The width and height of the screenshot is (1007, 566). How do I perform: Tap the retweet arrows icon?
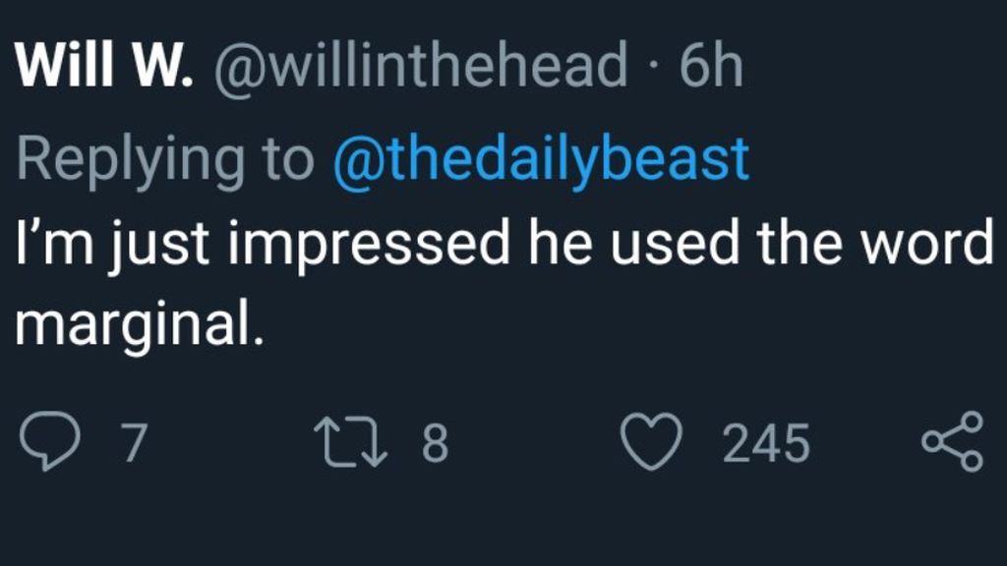pyautogui.click(x=351, y=441)
